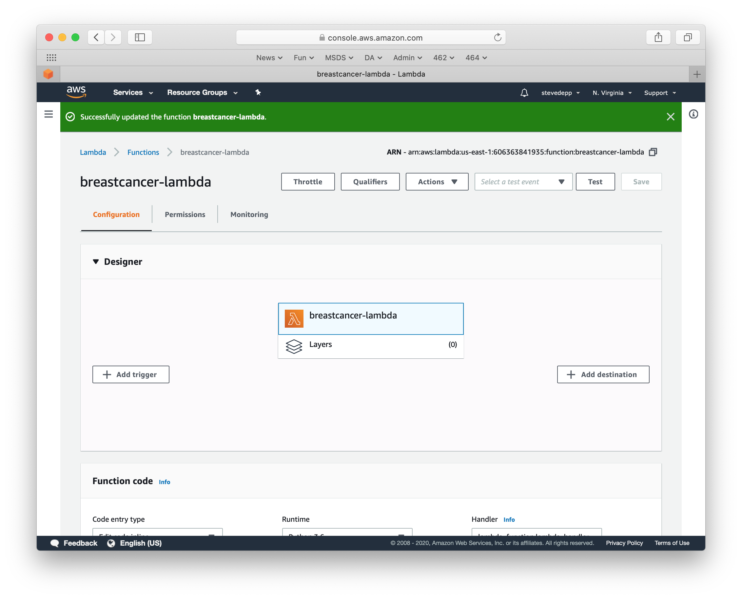The image size is (742, 599).
Task: Copy the ARN with the copy icon
Action: point(653,152)
